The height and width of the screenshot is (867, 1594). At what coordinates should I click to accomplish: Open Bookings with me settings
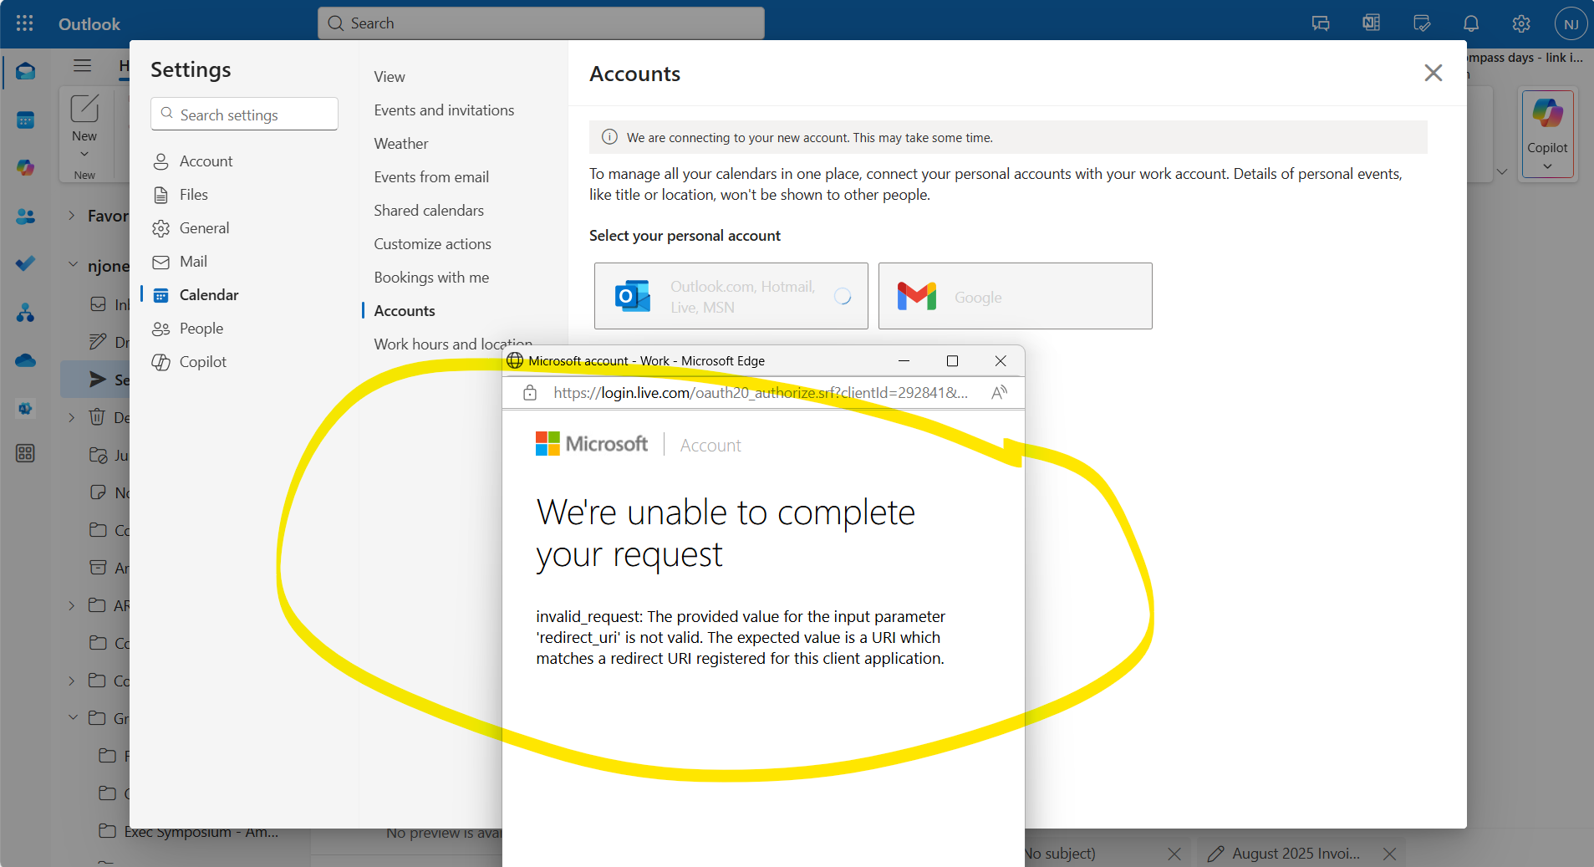tap(431, 278)
